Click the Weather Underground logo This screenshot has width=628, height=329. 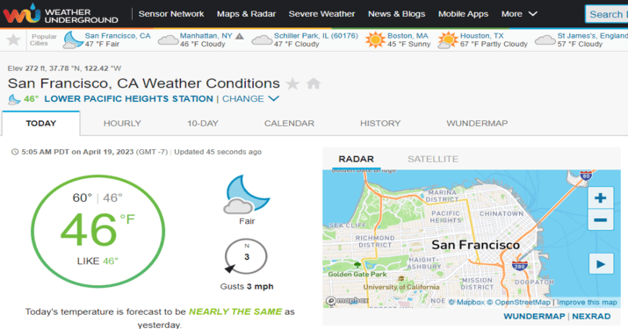pos(61,14)
